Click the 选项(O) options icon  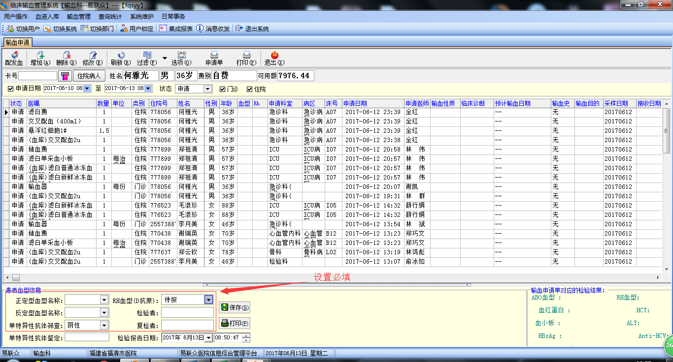point(181,55)
